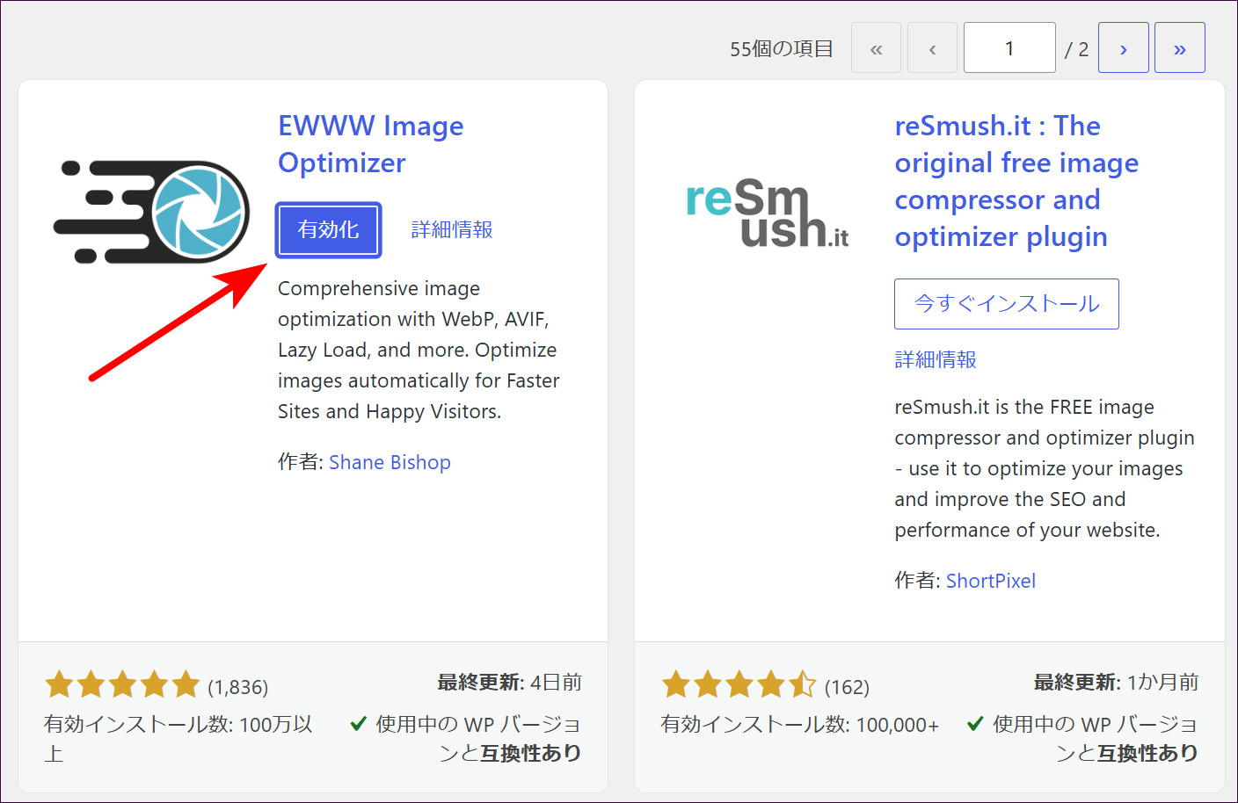1238x803 pixels.
Task: Click reSmush.it compatibility checkmark icon
Action: pos(974,724)
